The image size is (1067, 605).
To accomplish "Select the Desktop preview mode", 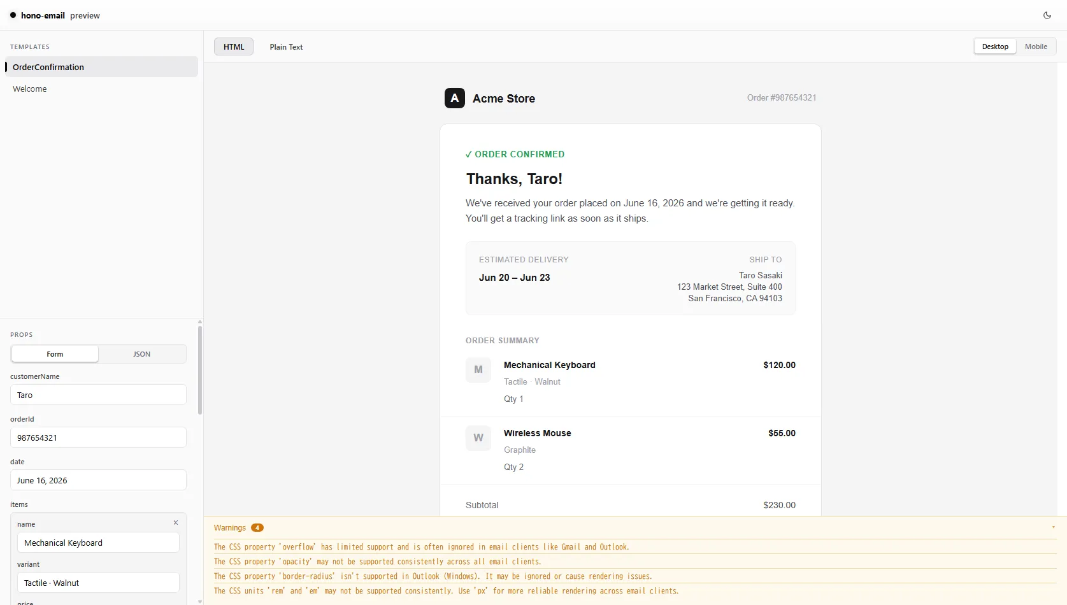I will coord(995,46).
